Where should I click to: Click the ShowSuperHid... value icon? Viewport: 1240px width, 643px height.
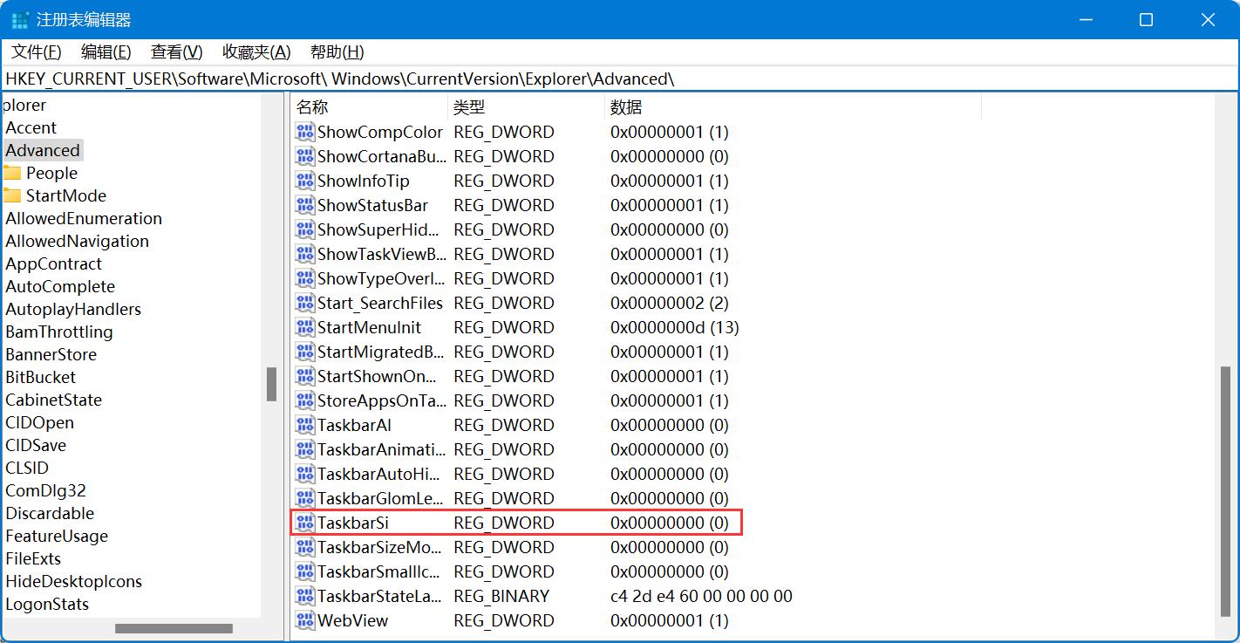(x=304, y=229)
